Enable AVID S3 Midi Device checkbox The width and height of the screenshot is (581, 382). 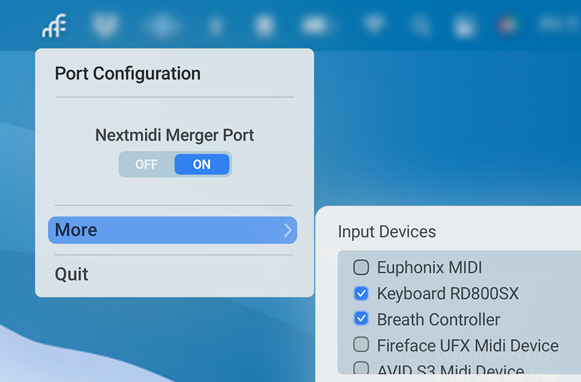[x=361, y=368]
